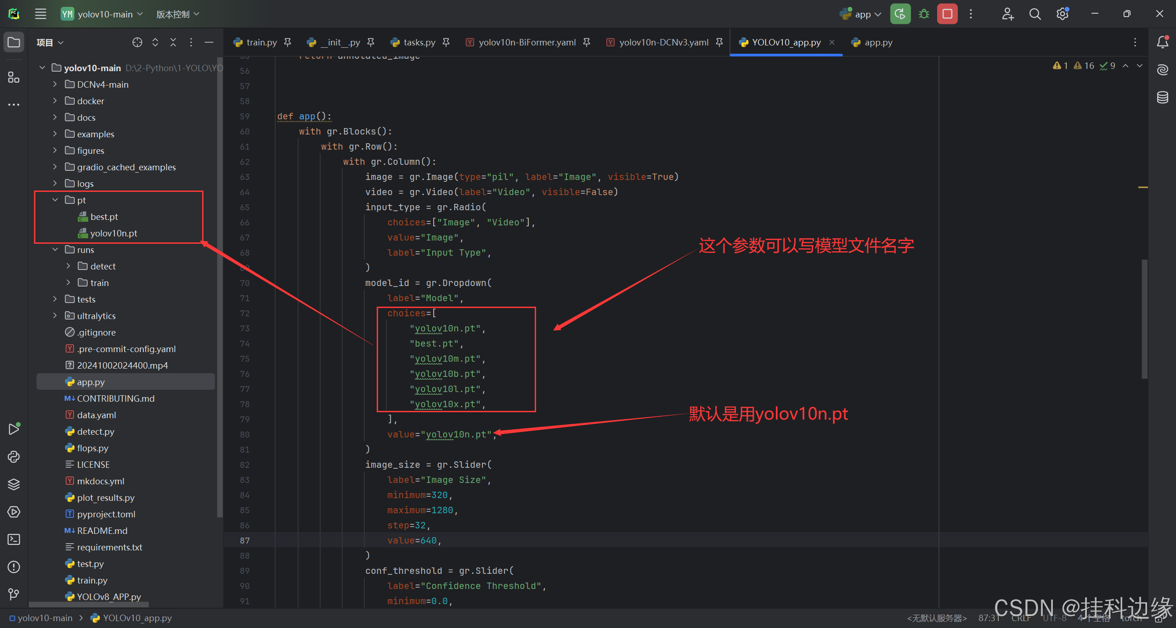Open the Python Packages layers icon
The width and height of the screenshot is (1176, 628).
click(x=14, y=484)
